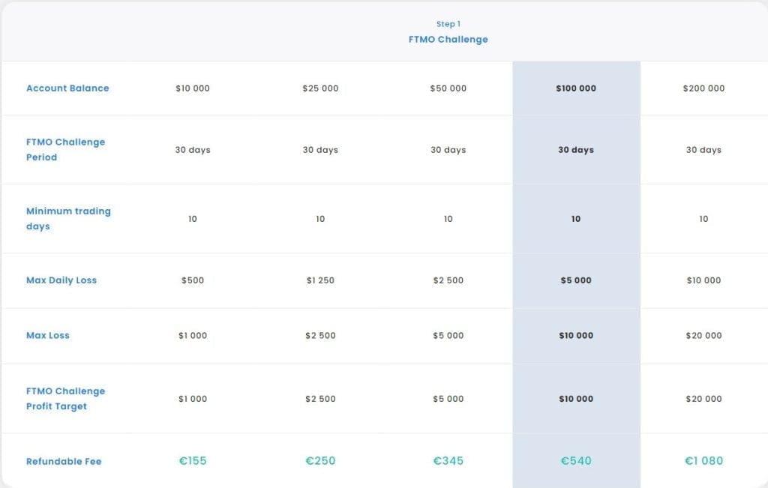
Task: Click the Minimum trading days label
Action: click(x=68, y=218)
